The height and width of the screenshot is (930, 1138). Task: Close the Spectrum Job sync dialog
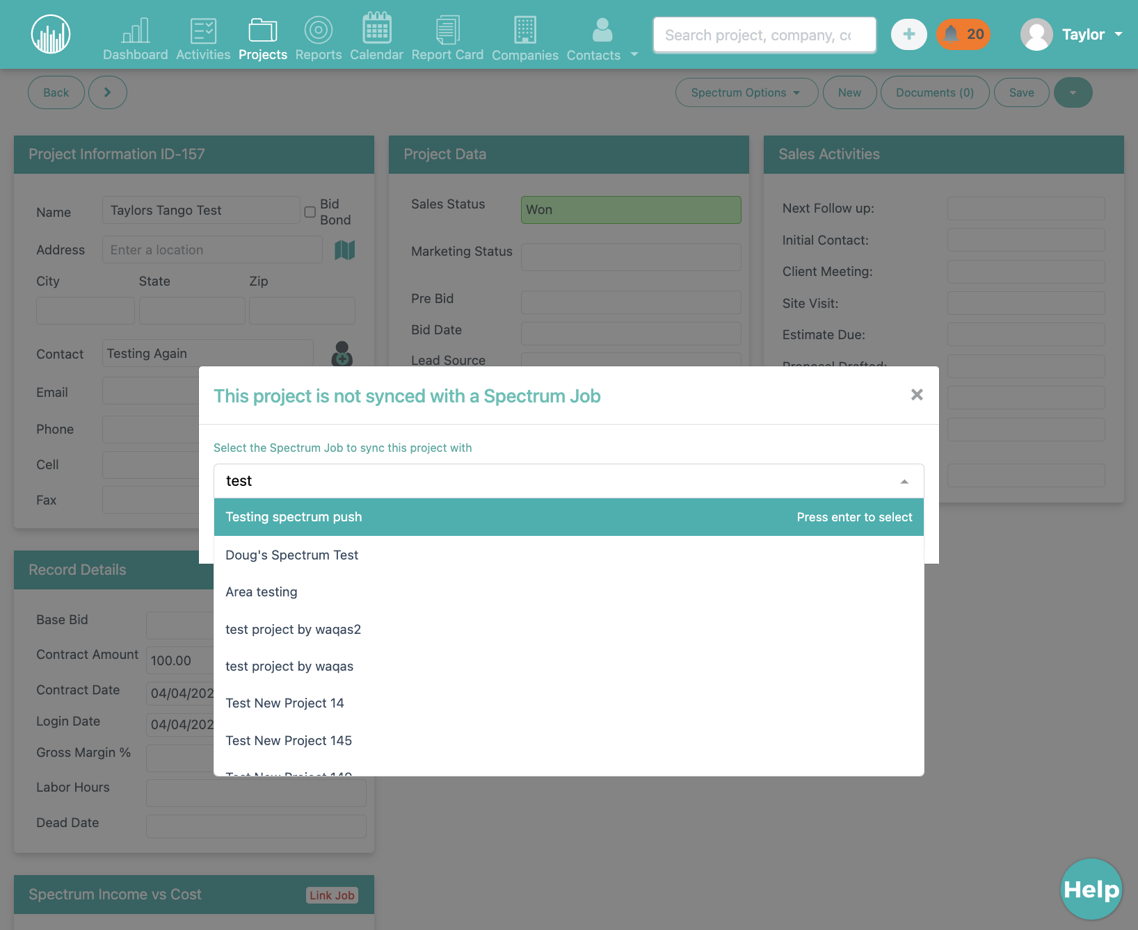pos(917,395)
